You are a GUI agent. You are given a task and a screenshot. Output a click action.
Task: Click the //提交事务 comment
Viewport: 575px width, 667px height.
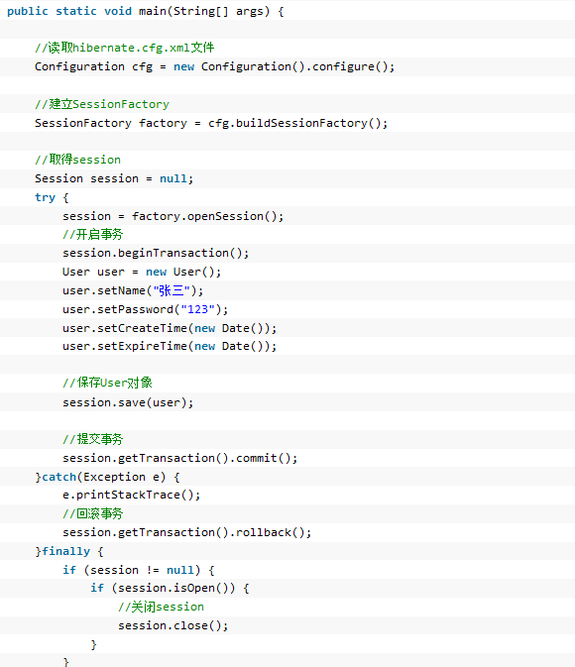pos(93,439)
